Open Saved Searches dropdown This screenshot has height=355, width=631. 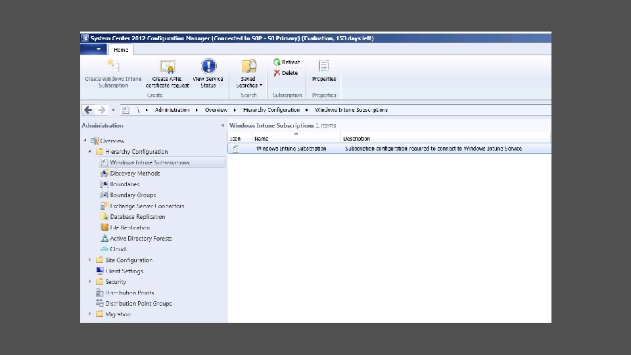(x=248, y=73)
